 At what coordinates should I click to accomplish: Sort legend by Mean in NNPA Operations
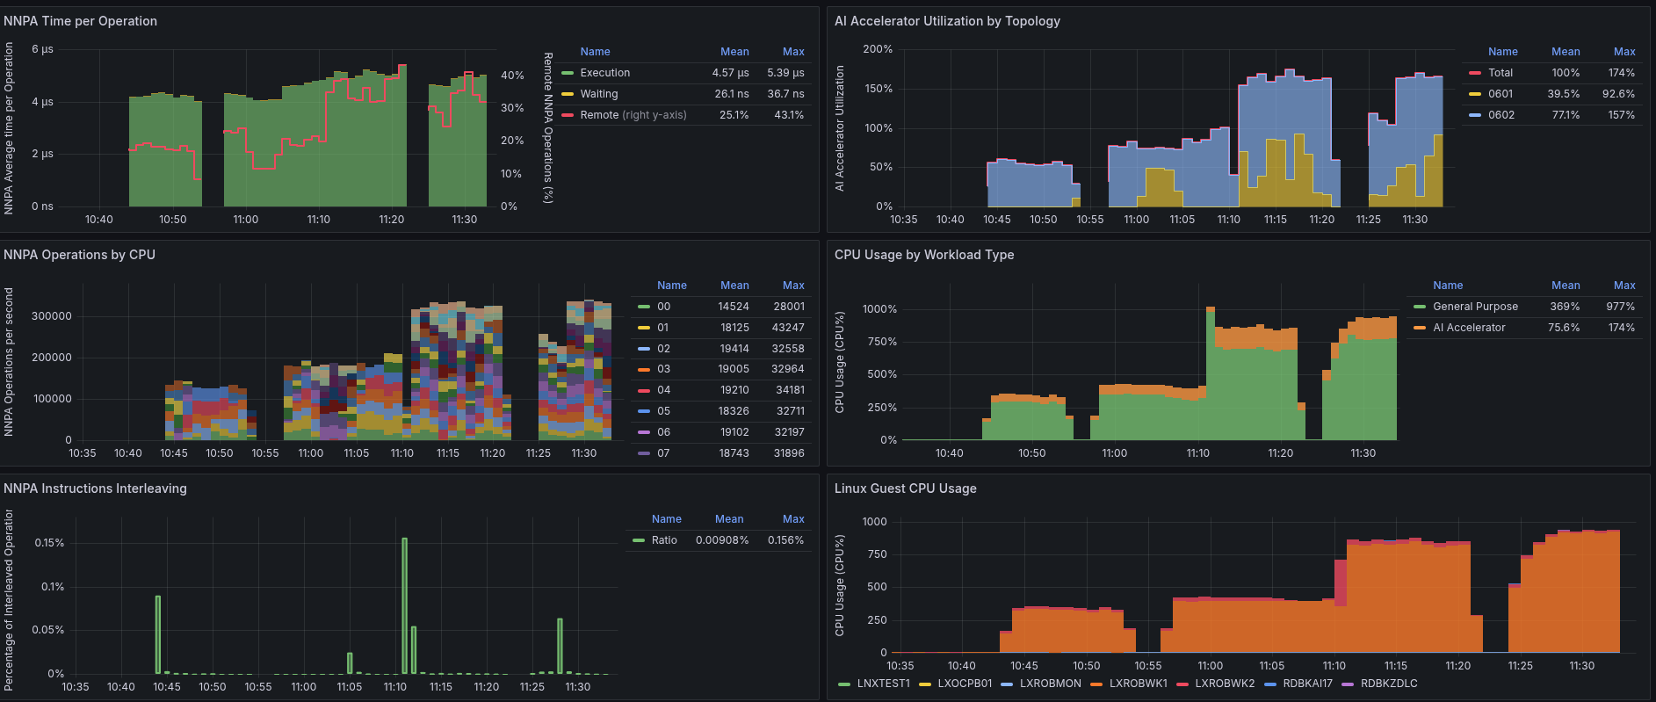[734, 286]
